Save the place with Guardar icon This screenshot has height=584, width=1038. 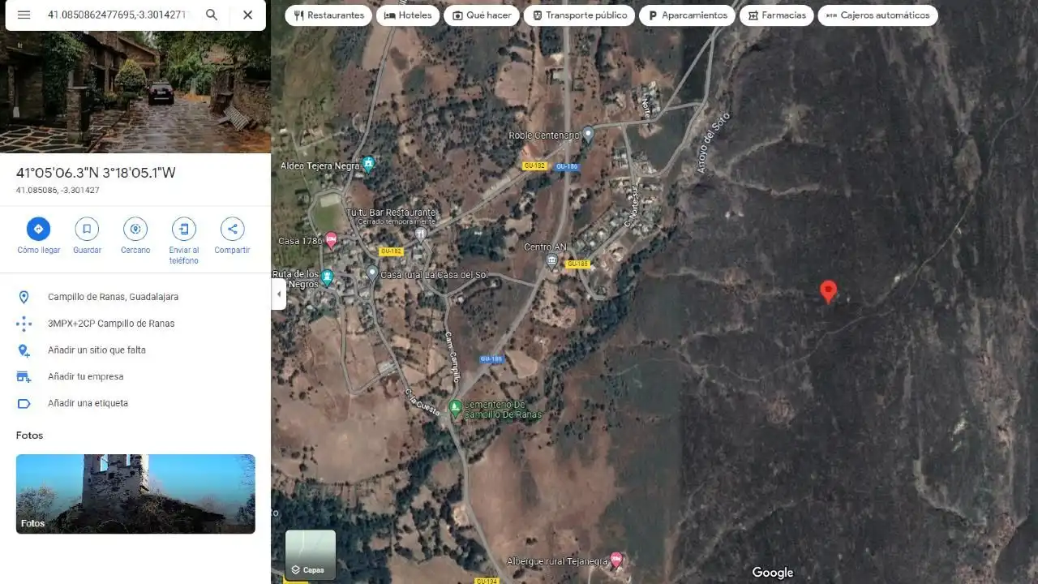point(87,229)
